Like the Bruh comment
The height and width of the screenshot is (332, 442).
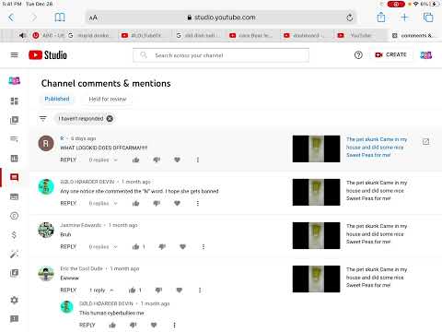pyautogui.click(x=135, y=246)
